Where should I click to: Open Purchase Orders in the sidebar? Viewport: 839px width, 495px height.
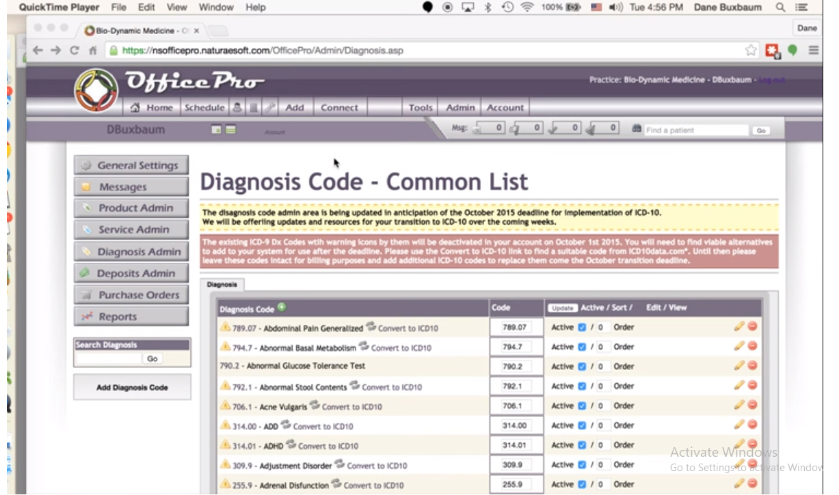point(131,295)
